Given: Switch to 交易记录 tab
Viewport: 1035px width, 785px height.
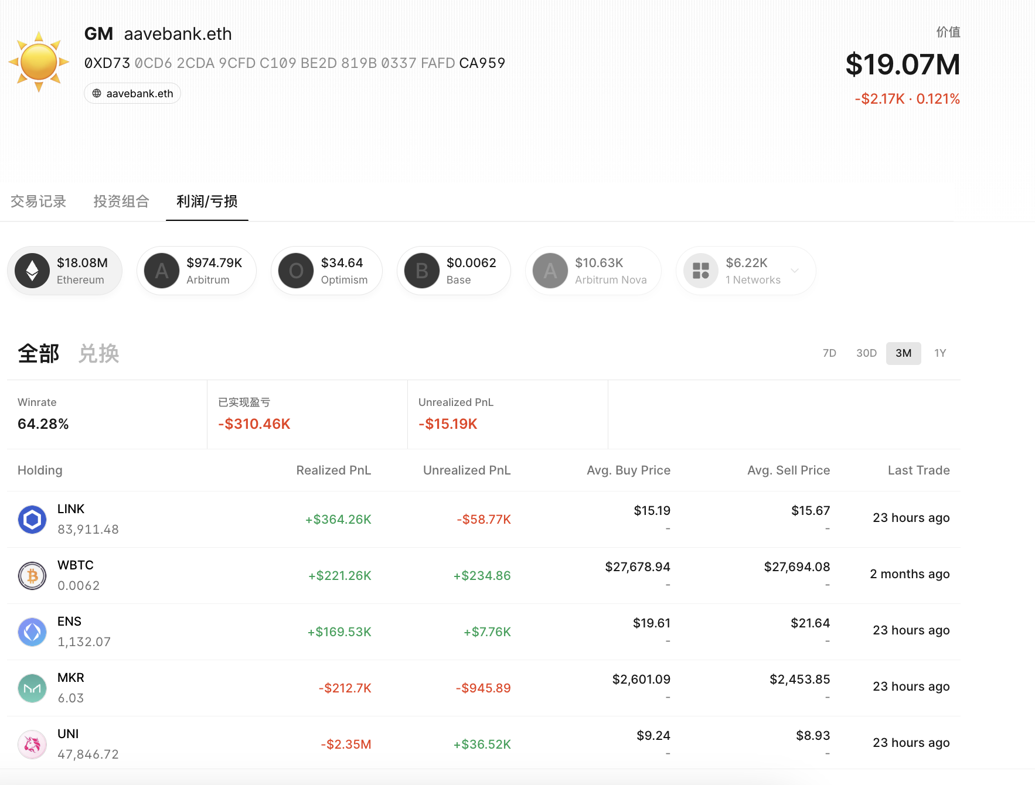Looking at the screenshot, I should pyautogui.click(x=39, y=202).
